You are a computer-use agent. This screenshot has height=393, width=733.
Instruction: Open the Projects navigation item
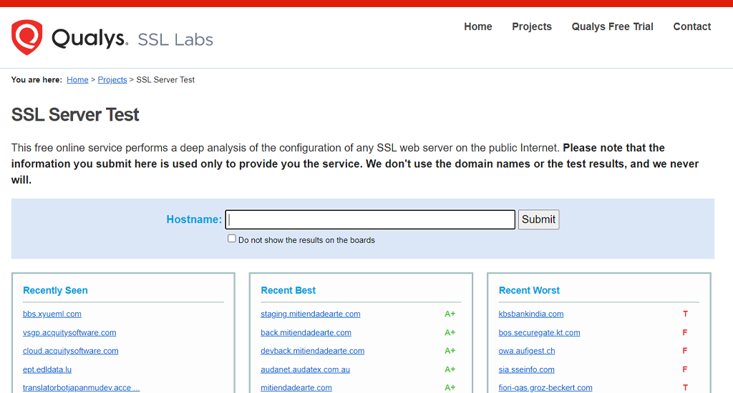(x=532, y=26)
